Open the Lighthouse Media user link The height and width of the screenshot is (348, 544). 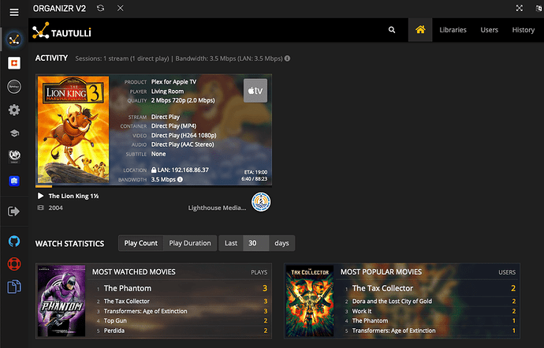217,208
